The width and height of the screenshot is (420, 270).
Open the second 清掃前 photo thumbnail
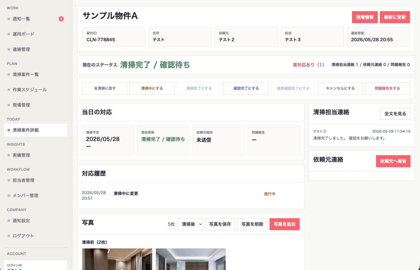[x=191, y=259]
